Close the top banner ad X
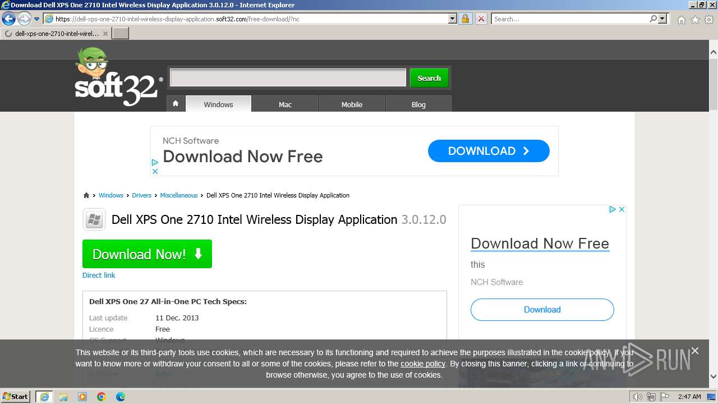This screenshot has width=718, height=404. click(155, 171)
